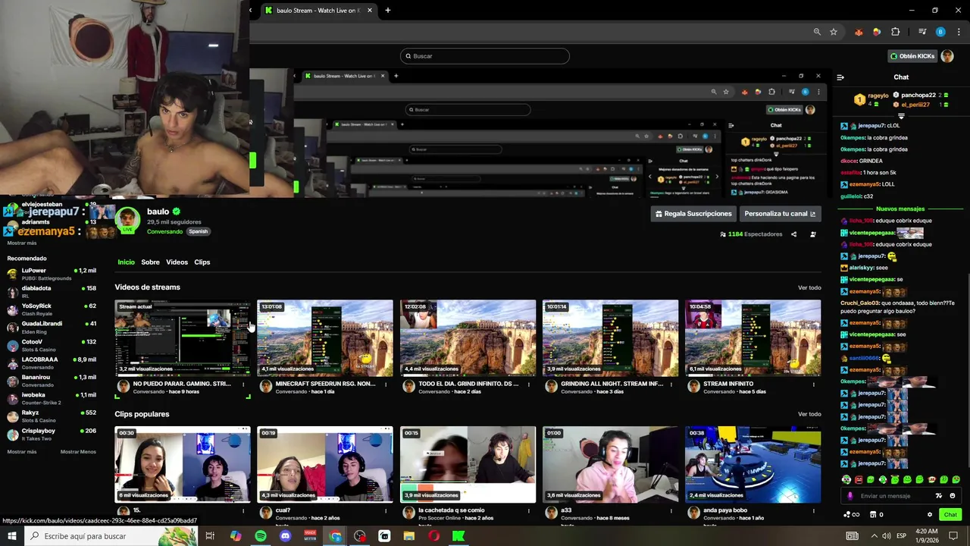Click Ver todo for Videos de streams
The image size is (970, 546).
tap(809, 288)
